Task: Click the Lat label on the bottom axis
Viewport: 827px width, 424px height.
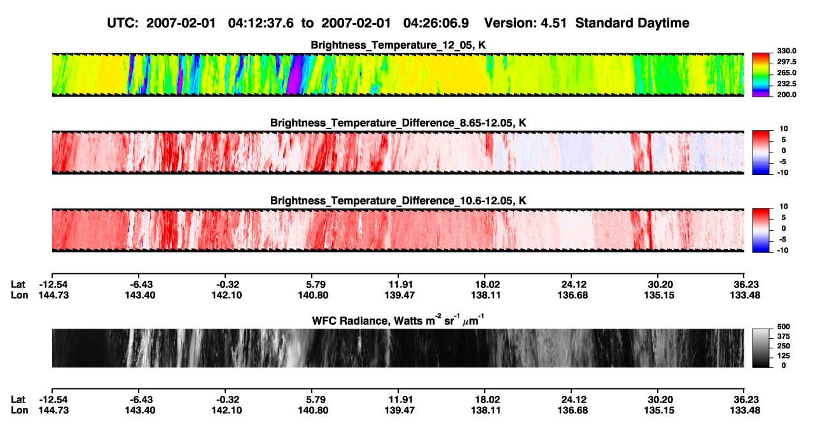Action: (18, 399)
